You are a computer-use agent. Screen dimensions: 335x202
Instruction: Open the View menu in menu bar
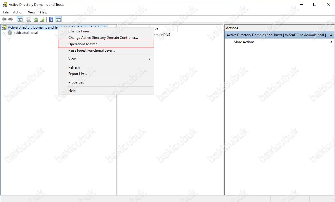point(32,12)
